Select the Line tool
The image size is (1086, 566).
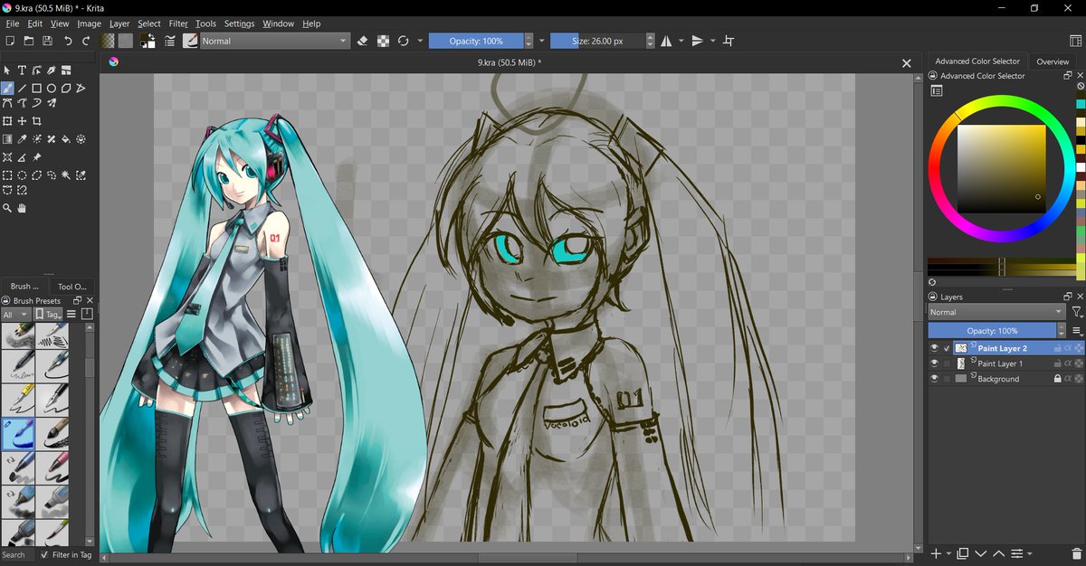(22, 88)
